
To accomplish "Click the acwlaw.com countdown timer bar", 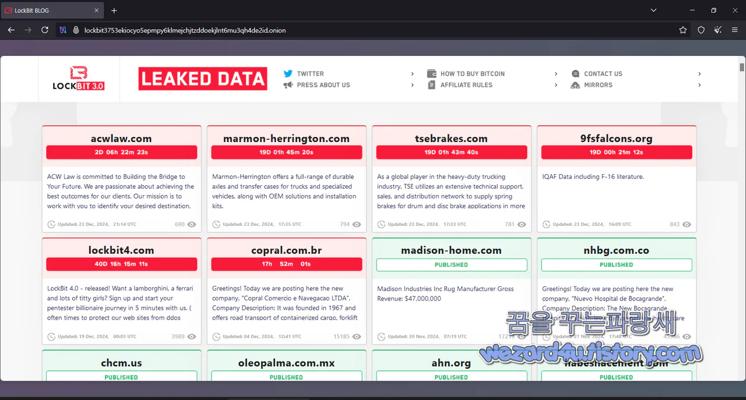I will pos(121,153).
